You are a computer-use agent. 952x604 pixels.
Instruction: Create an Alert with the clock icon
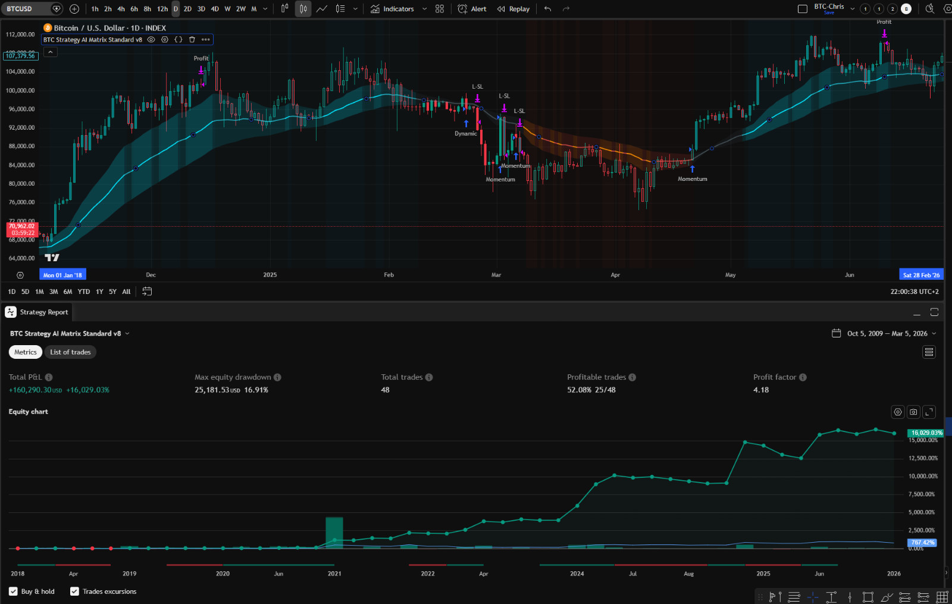tap(472, 9)
